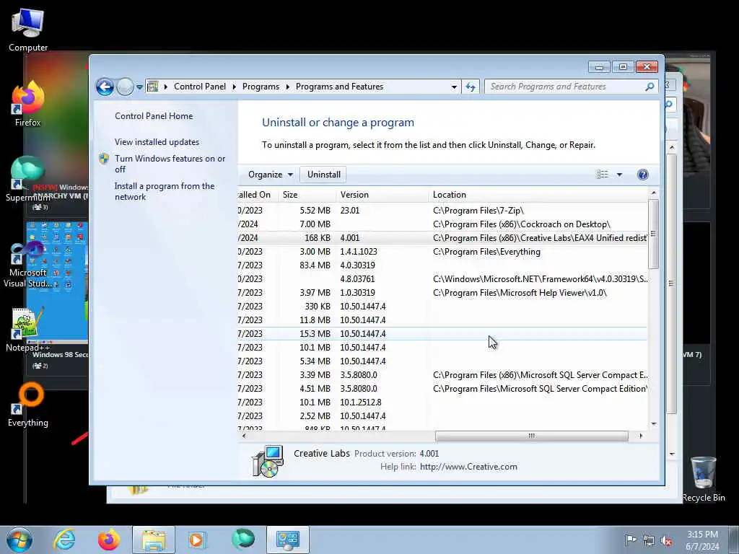Open the Everything desktop shortcut
The image size is (739, 554).
pos(28,404)
